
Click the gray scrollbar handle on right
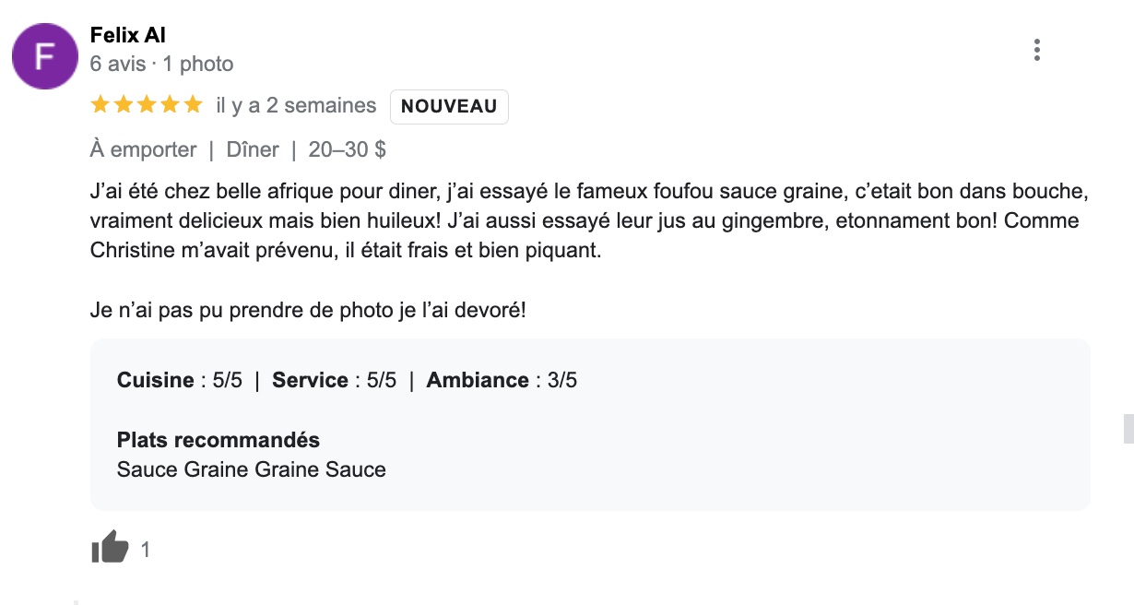click(1128, 429)
